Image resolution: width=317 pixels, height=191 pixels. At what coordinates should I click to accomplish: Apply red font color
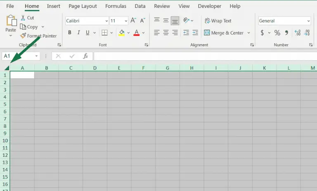(137, 33)
